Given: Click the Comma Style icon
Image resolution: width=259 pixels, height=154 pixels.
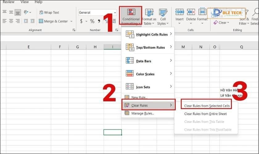Looking at the screenshot, I should click(99, 21).
